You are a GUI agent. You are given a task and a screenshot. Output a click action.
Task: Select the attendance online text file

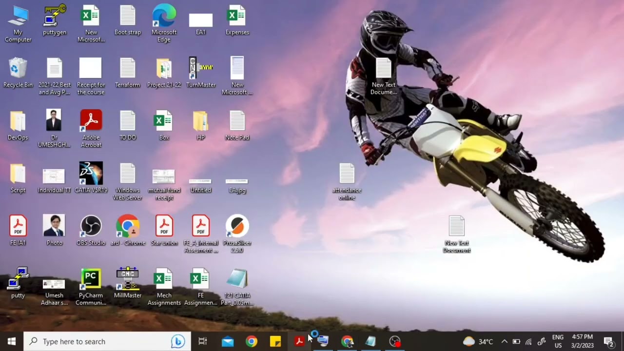pyautogui.click(x=347, y=181)
